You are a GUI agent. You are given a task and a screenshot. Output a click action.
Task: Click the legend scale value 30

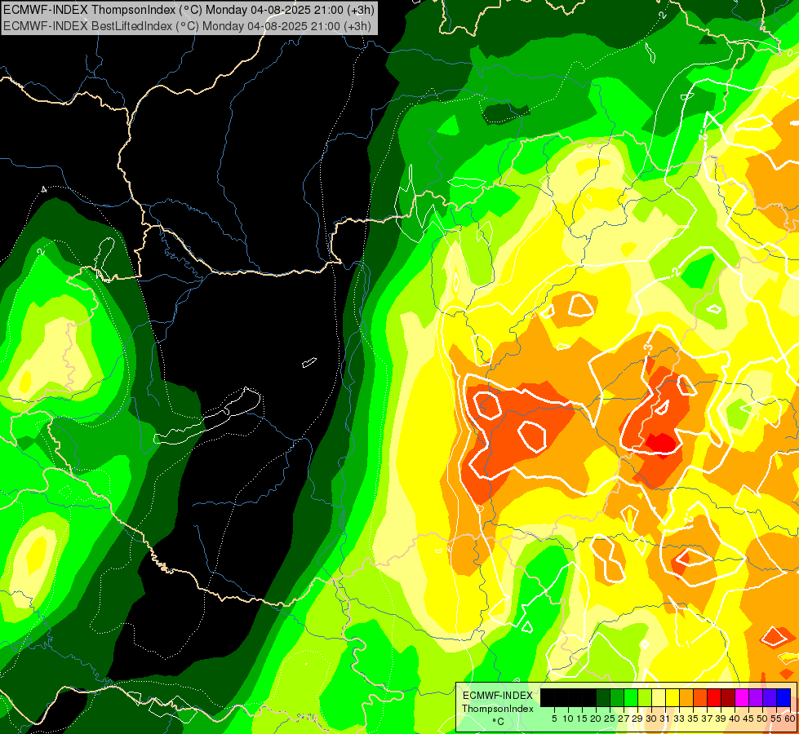click(652, 719)
